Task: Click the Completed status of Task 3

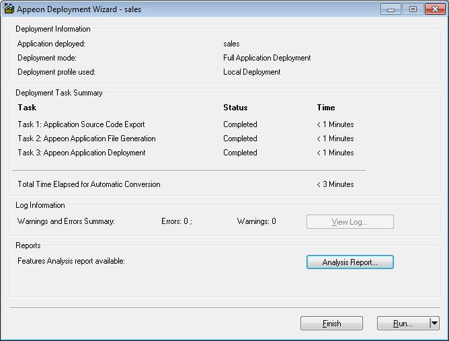Action: (240, 153)
